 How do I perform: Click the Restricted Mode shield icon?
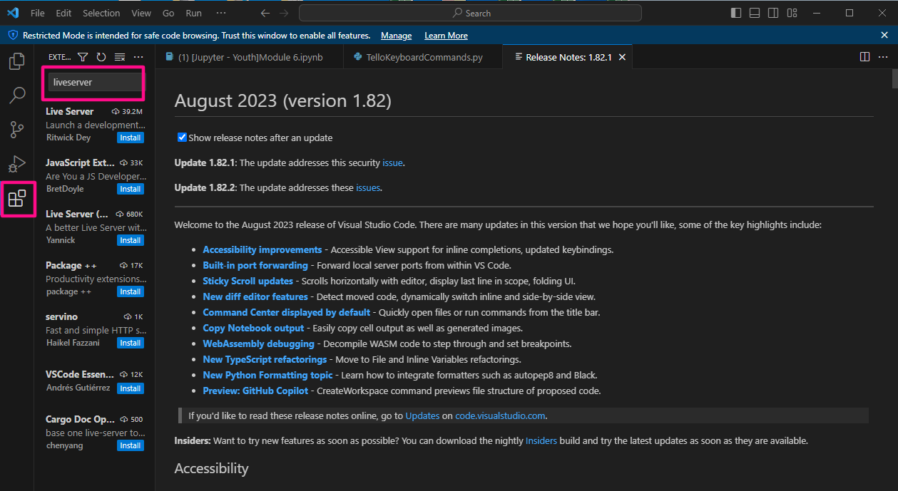(x=13, y=35)
